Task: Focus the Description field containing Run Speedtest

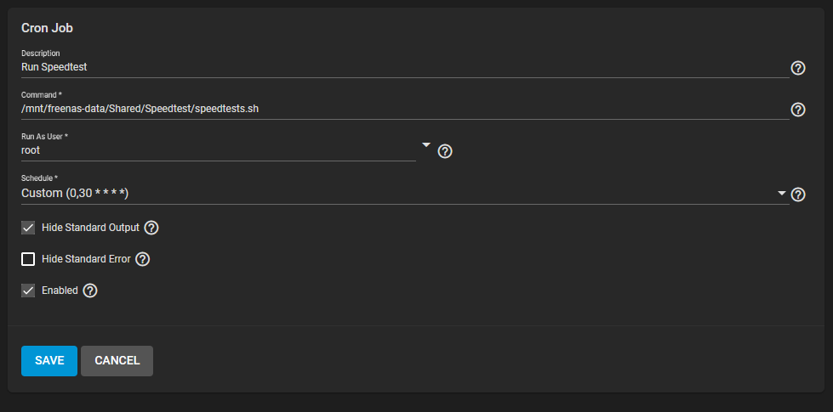Action: coord(405,67)
